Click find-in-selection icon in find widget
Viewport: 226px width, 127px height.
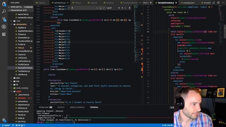(x=126, y=8)
